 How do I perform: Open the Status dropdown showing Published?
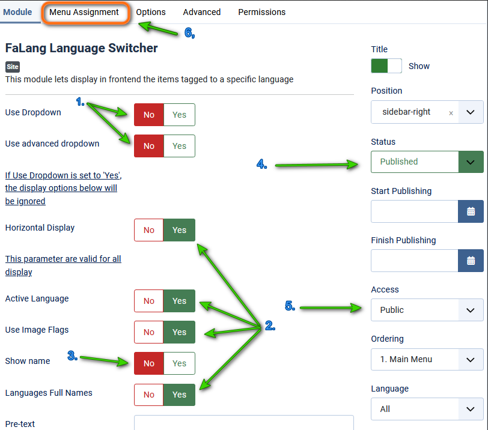coord(427,162)
